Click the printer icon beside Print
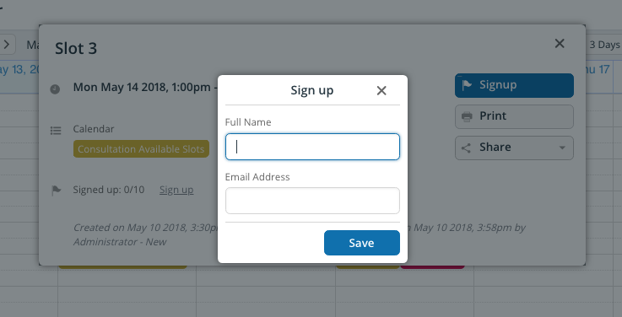 (x=467, y=116)
